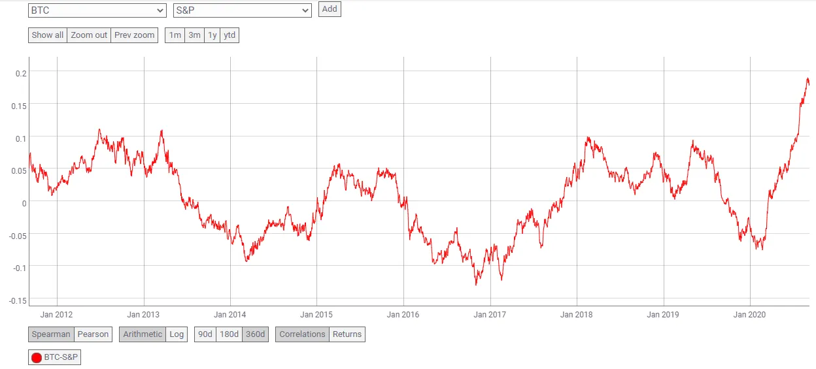816x369 pixels.
Task: Switch to the Returns view
Action: click(x=347, y=334)
